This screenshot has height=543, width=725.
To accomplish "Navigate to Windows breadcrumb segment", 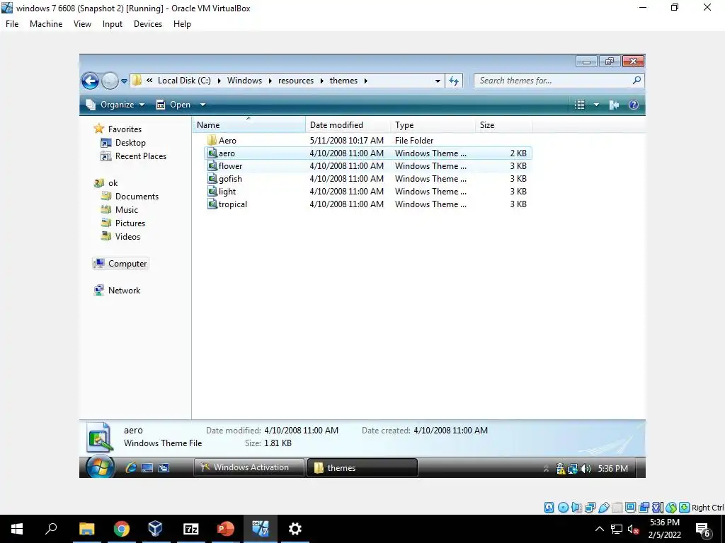I will (x=244, y=81).
